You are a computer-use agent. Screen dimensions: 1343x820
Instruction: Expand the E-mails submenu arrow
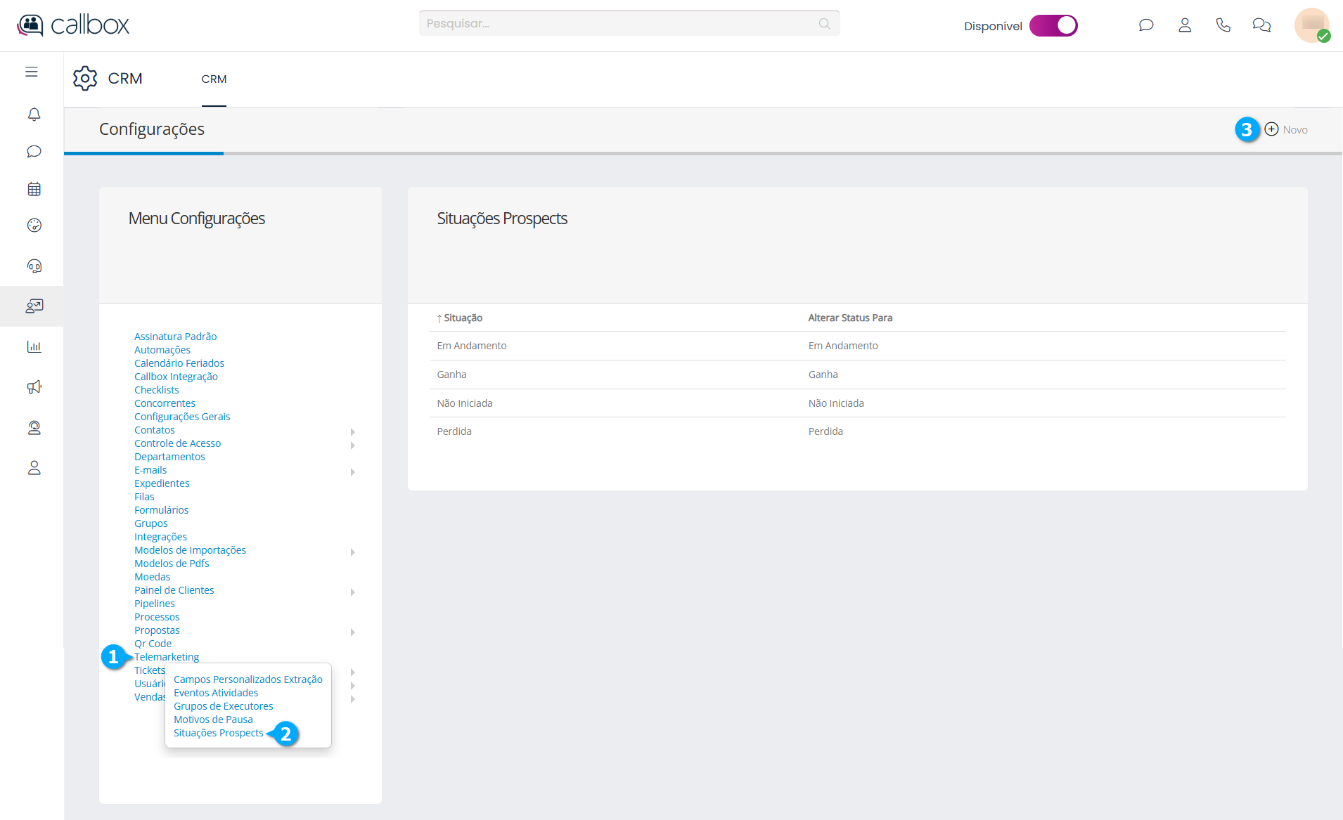pos(352,471)
